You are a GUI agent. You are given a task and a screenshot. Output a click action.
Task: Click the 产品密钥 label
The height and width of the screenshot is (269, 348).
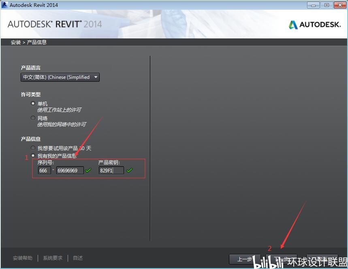tap(109, 163)
